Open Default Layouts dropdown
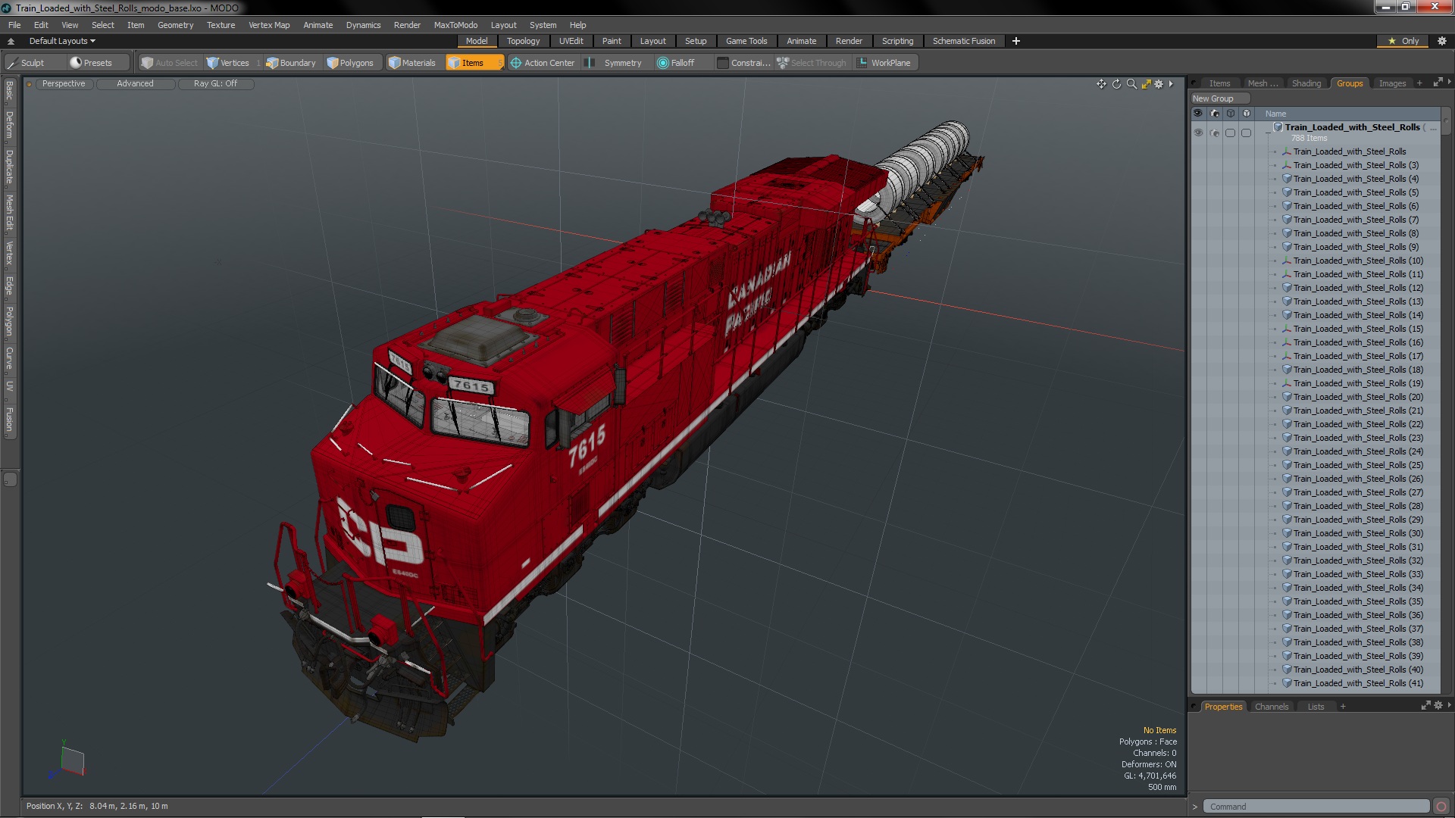The height and width of the screenshot is (818, 1455). point(62,41)
